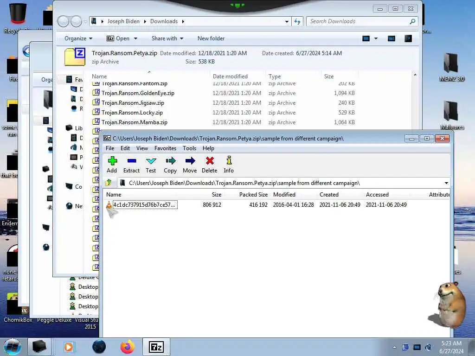Click Joseph Biden in the breadcrumb path
Image resolution: width=475 pixels, height=356 pixels.
(x=123, y=21)
